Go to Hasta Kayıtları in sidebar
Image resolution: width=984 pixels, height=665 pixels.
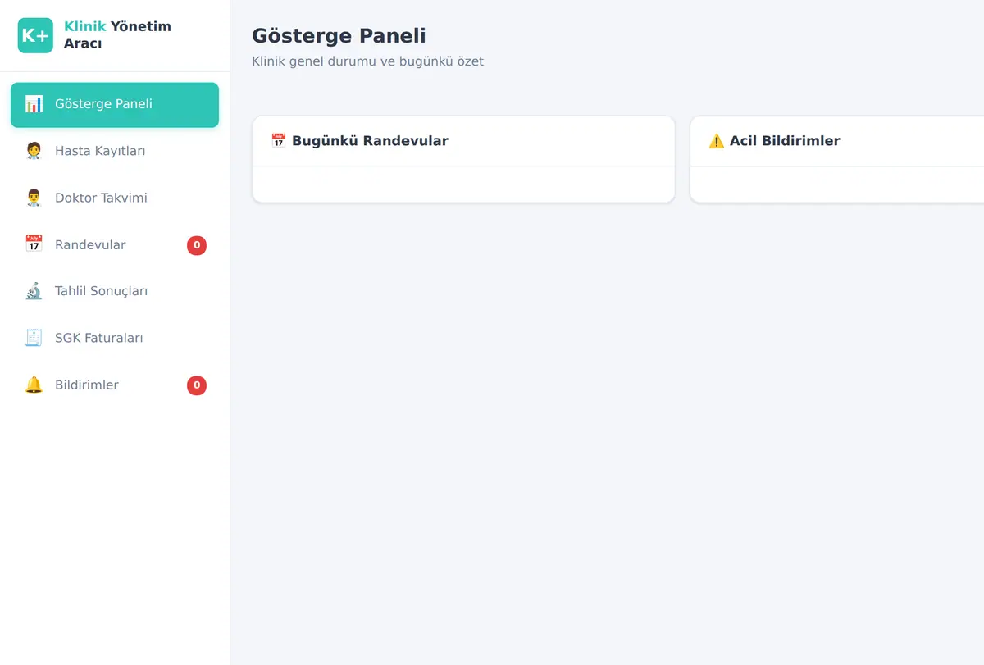coord(115,152)
